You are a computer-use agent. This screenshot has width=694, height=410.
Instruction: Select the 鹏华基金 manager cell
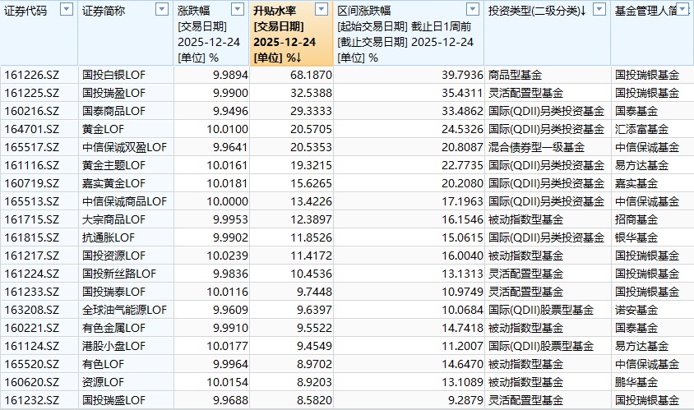coord(636,382)
